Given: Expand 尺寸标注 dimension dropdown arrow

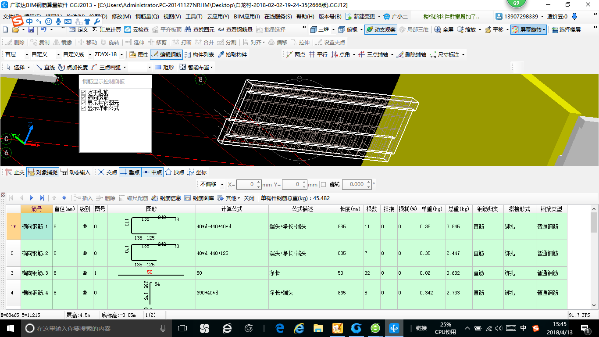Looking at the screenshot, I should 463,55.
